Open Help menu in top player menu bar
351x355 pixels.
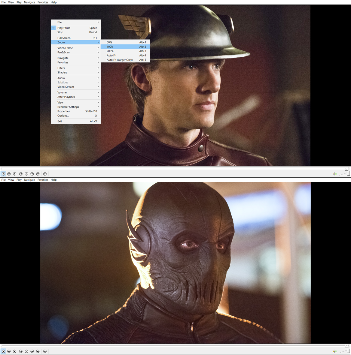[x=54, y=2]
